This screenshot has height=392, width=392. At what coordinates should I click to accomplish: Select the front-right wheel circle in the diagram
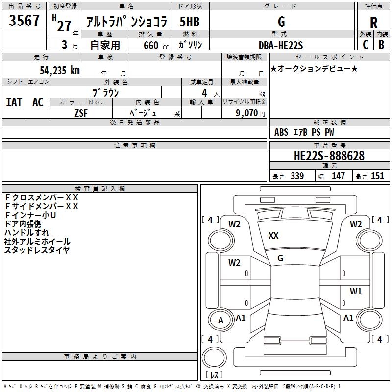coord(369,240)
